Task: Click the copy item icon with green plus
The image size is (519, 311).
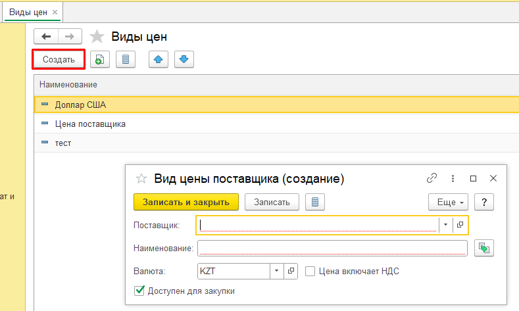Action: click(x=99, y=59)
